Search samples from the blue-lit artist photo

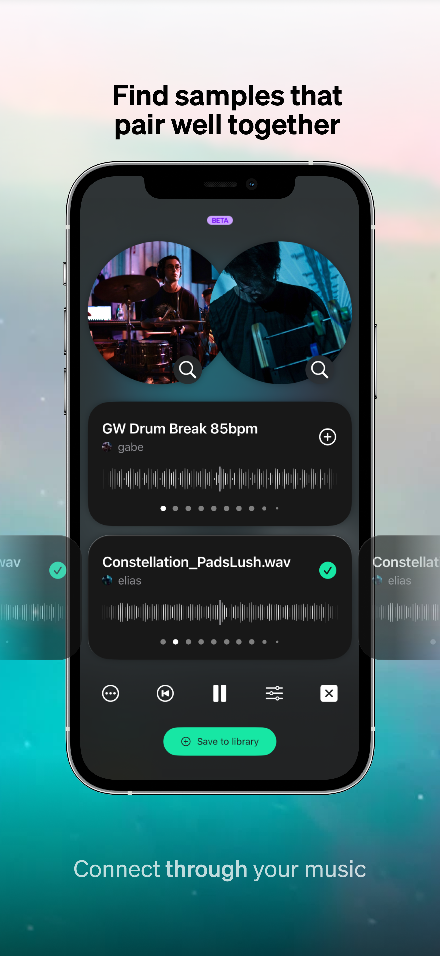tap(319, 370)
